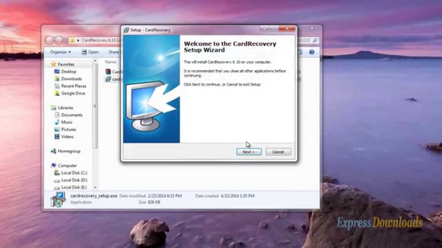
Task: Click the Homegroup icon
Action: 53,151
